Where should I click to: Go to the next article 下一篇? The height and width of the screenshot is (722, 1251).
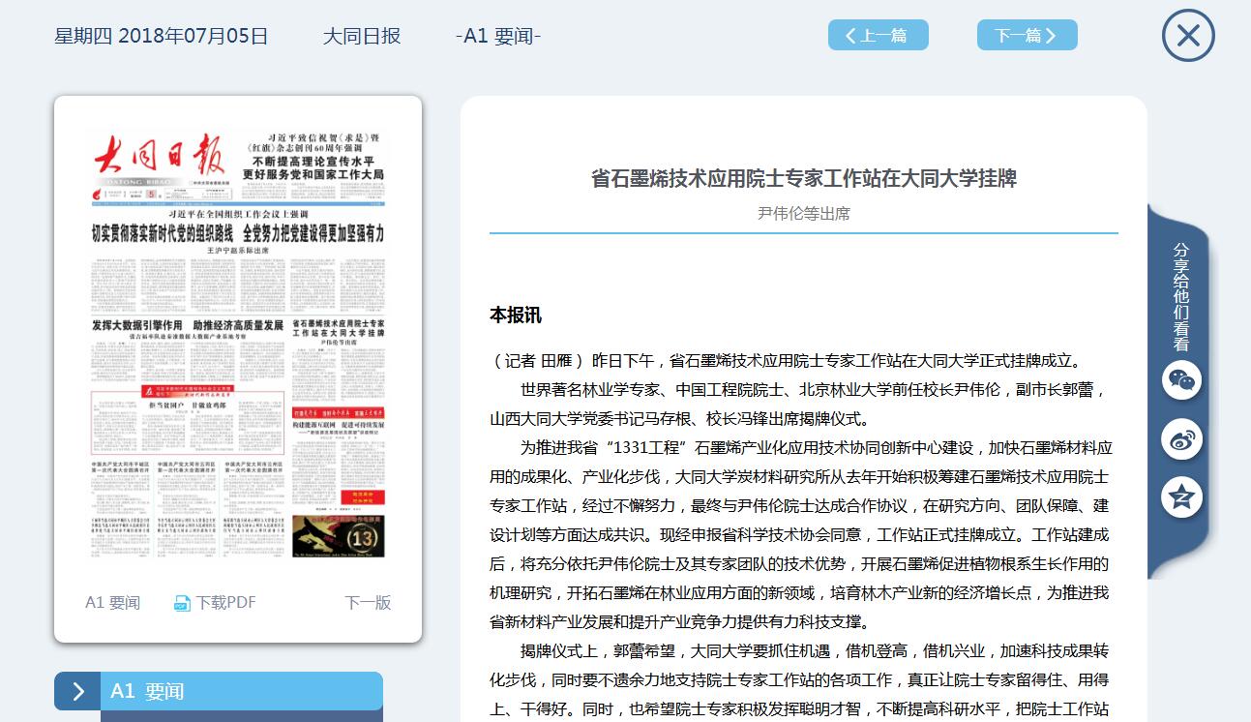(1027, 36)
